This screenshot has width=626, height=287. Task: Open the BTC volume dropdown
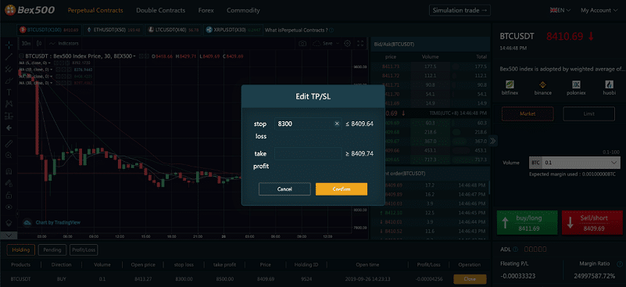coord(575,163)
